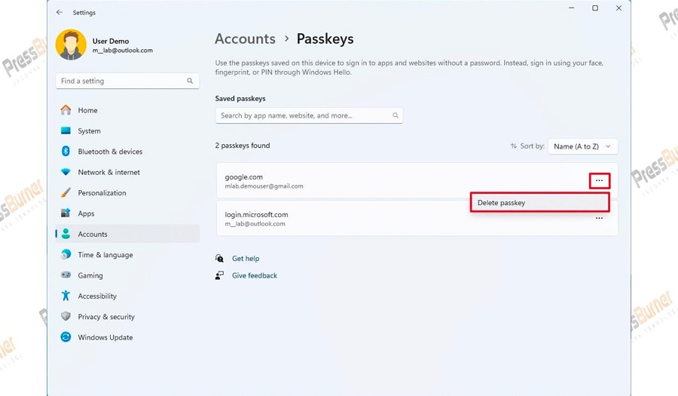This screenshot has height=396, width=678.
Task: Open more options for login.microsoft.com passkey
Action: pyautogui.click(x=599, y=218)
